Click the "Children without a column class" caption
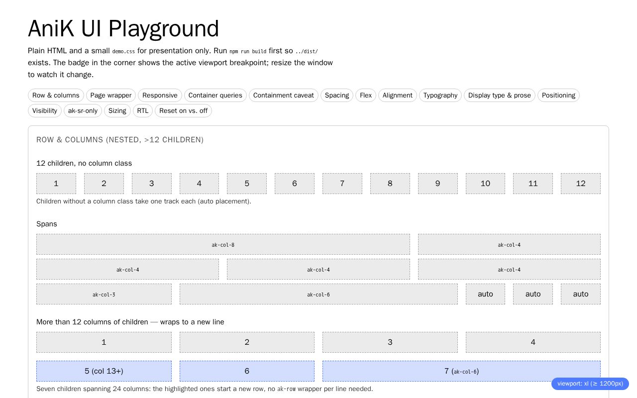Viewport: 637px width, 398px height. pyautogui.click(x=144, y=201)
